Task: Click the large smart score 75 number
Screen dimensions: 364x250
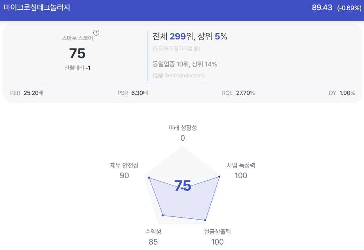Action: click(x=77, y=54)
